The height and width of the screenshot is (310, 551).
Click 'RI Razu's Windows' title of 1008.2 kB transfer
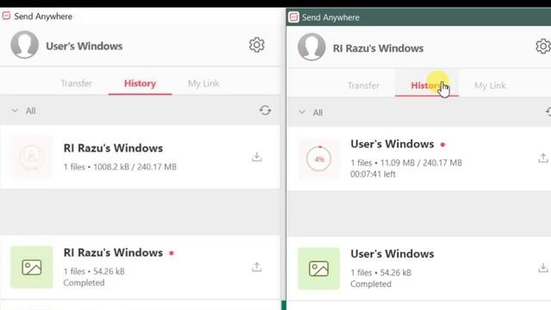(113, 148)
